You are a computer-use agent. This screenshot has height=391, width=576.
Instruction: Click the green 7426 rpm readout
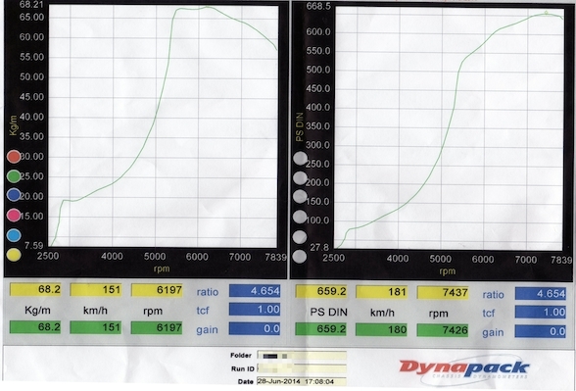(443, 330)
